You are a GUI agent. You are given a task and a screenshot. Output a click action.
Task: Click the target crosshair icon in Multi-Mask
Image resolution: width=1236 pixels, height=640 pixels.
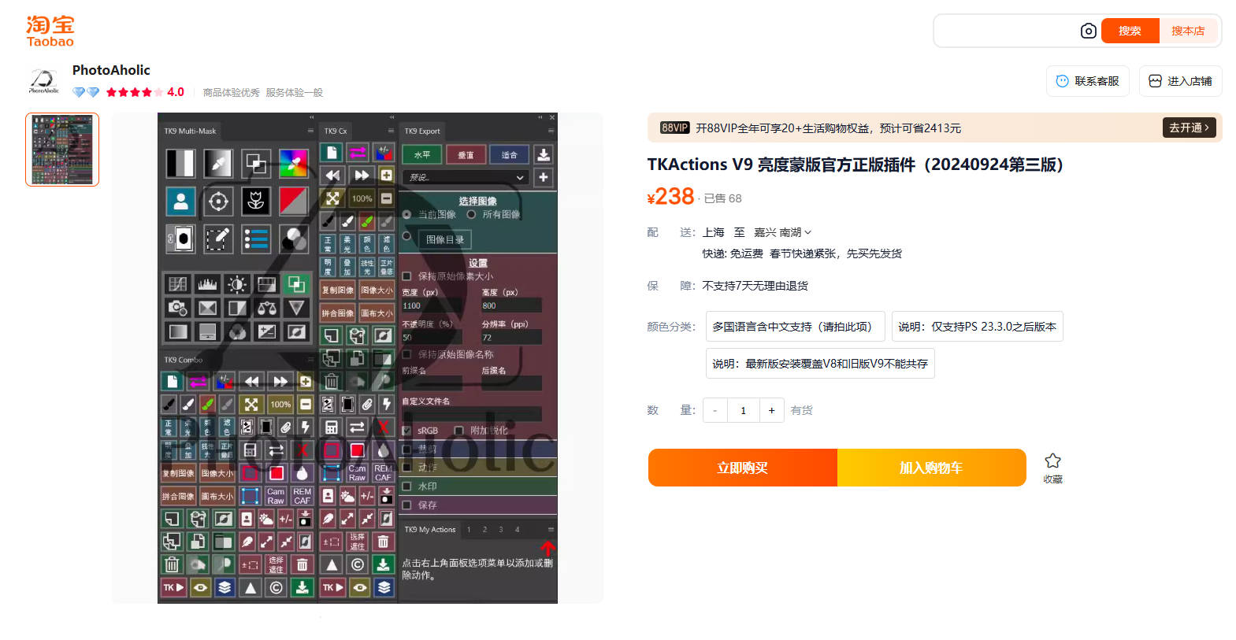(x=218, y=202)
